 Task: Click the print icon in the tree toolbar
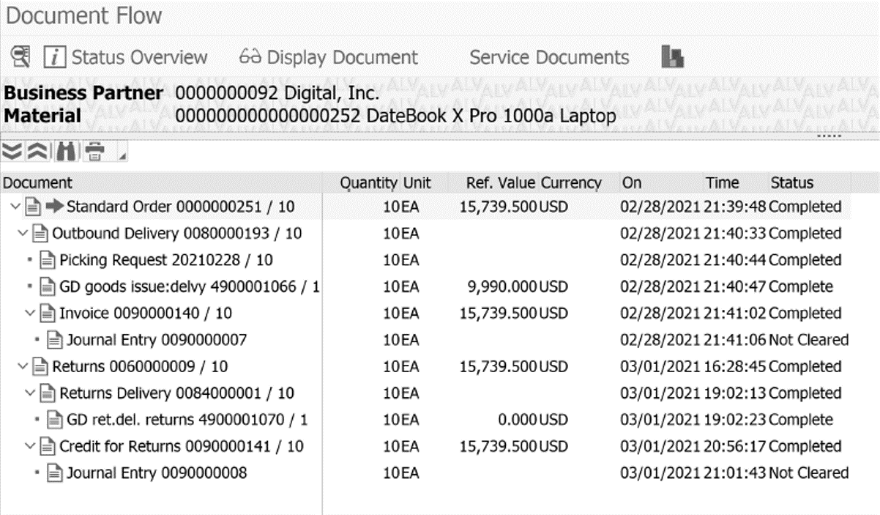94,152
